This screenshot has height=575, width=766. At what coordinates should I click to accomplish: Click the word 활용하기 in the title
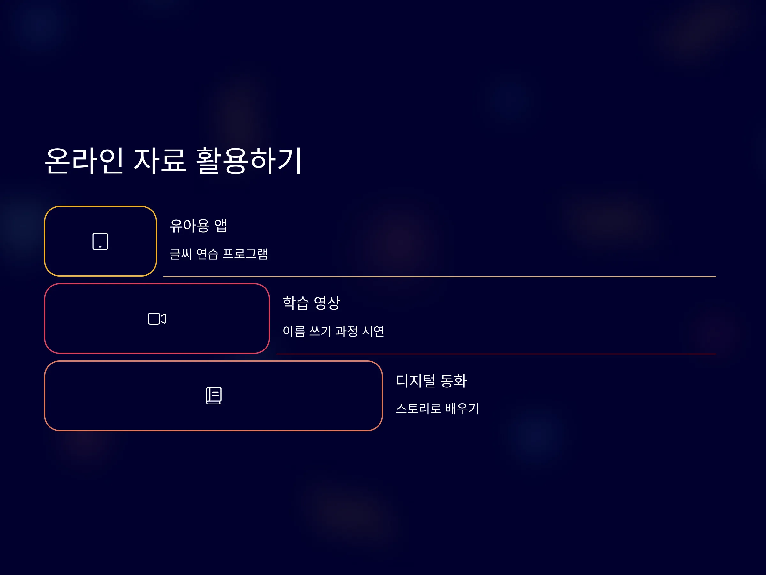249,160
